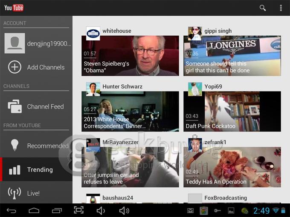Tap the key notification icon

pos(217,211)
